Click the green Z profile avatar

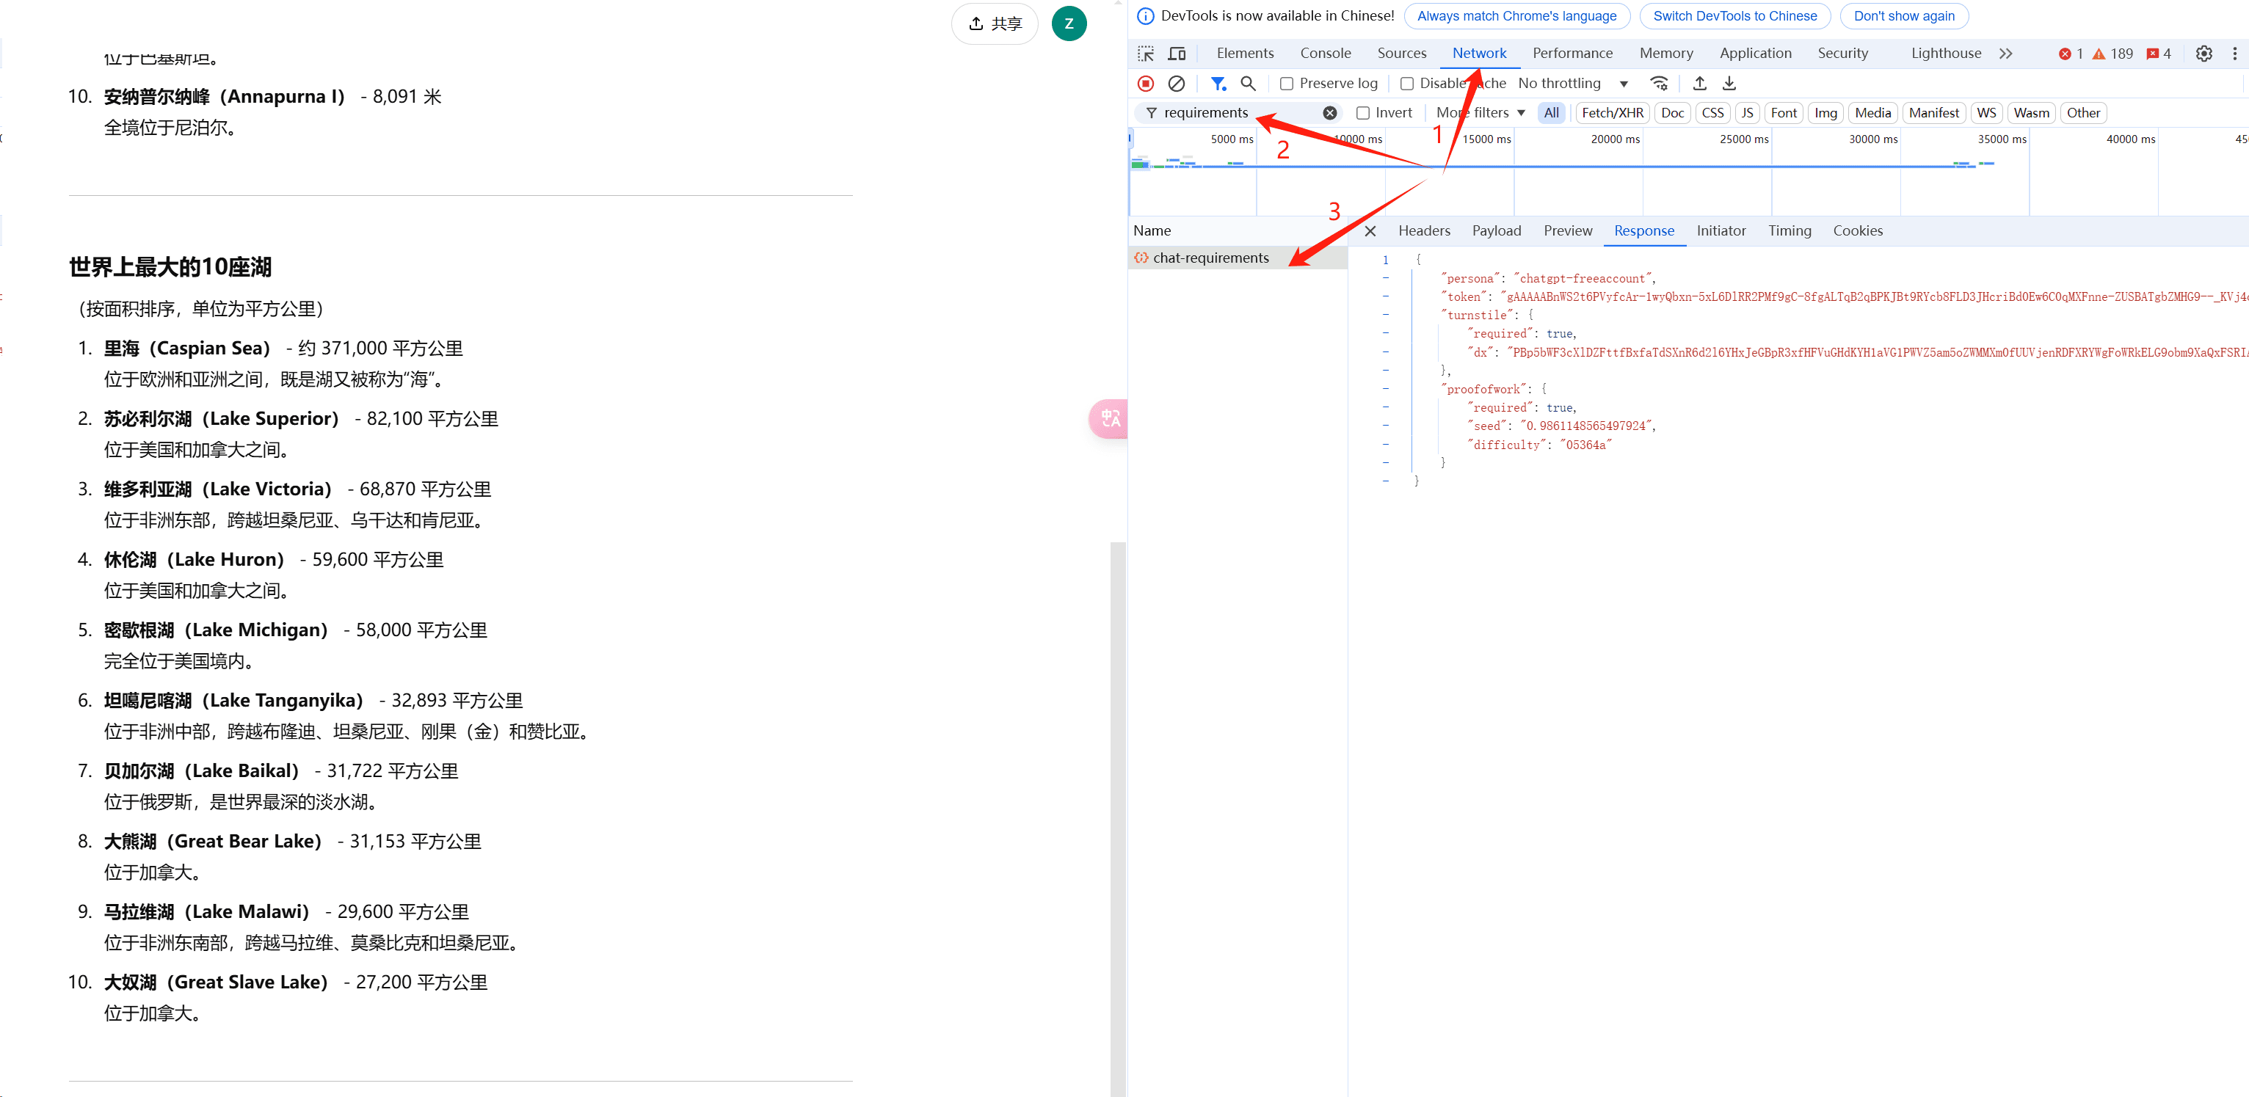[1069, 23]
